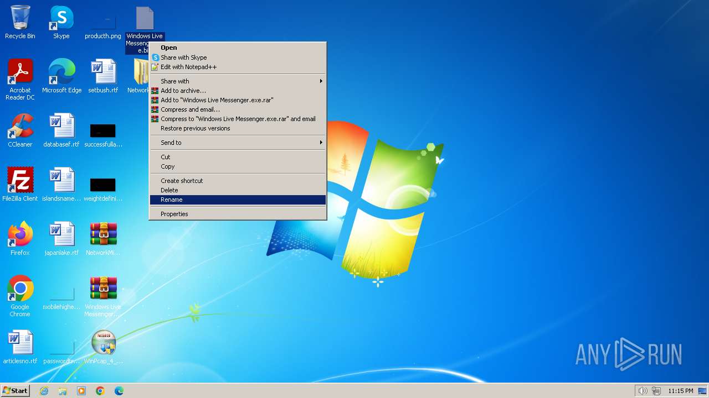Expand the Send to submenu

pyautogui.click(x=238, y=143)
